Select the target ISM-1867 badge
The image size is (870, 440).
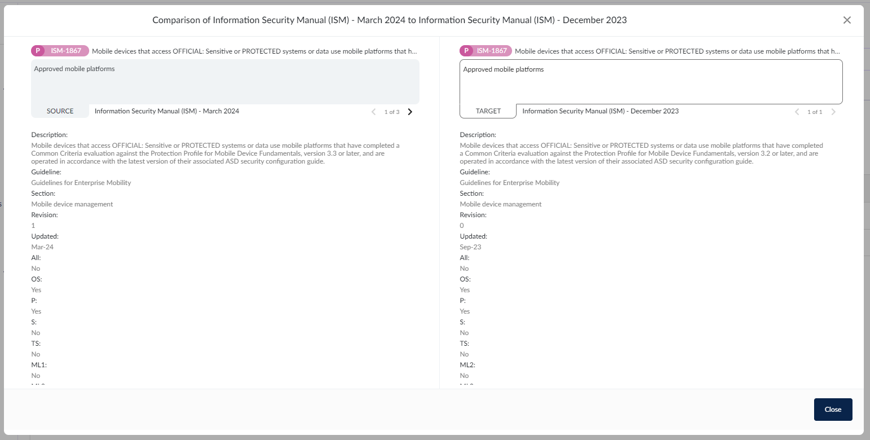click(486, 51)
